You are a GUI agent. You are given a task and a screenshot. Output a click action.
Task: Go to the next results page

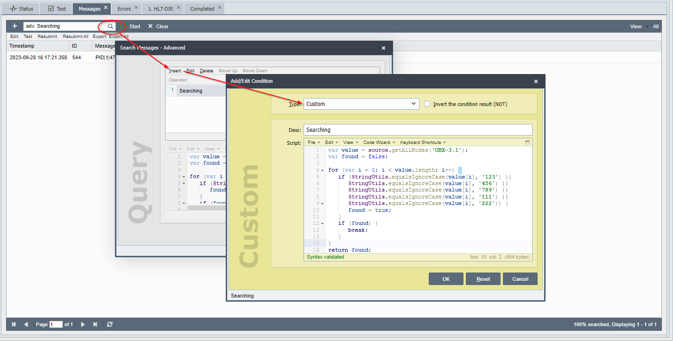(x=83, y=324)
